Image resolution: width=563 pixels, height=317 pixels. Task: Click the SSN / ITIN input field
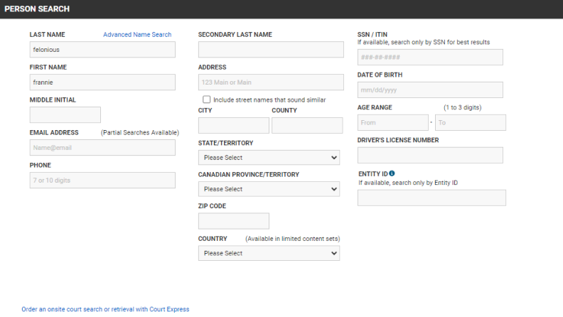tap(430, 58)
